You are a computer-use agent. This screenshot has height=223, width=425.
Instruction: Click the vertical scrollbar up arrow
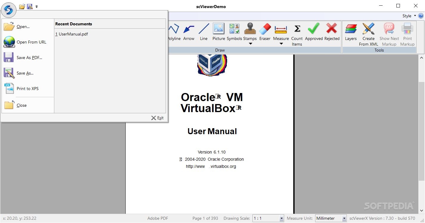[422, 58]
